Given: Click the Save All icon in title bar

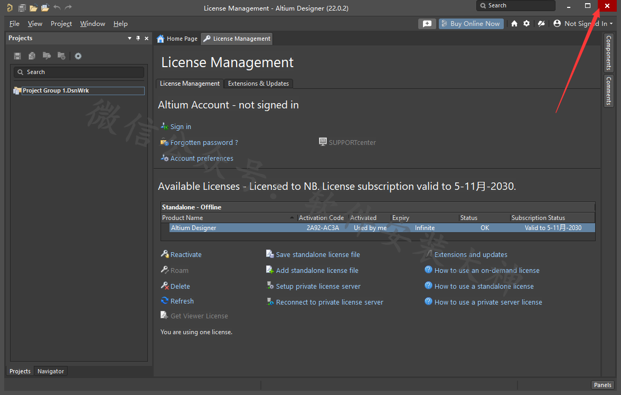Looking at the screenshot, I should pos(22,7).
